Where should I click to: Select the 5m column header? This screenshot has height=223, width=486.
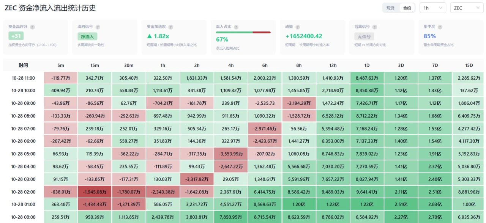[x=61, y=65]
